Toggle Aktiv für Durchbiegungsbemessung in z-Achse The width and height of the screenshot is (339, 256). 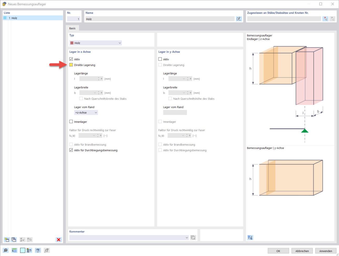click(71, 150)
